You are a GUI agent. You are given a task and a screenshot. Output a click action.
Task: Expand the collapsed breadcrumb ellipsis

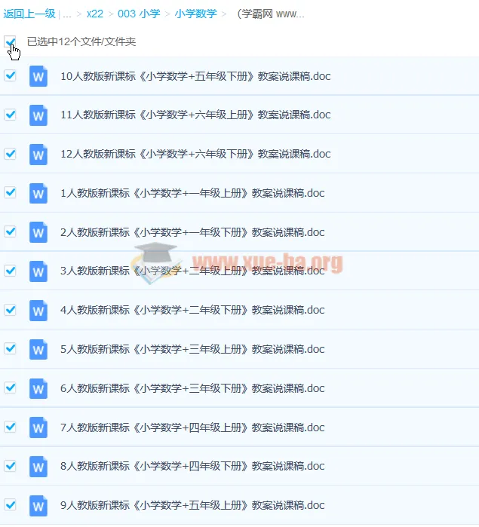pos(67,14)
